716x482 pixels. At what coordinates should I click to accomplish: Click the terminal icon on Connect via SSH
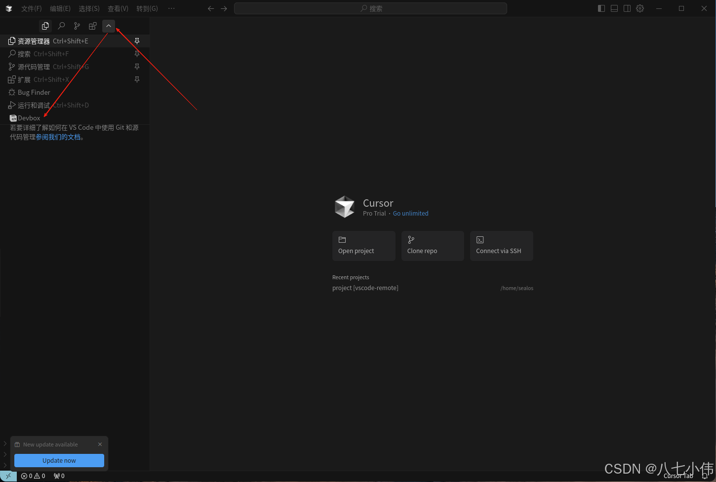coord(480,240)
